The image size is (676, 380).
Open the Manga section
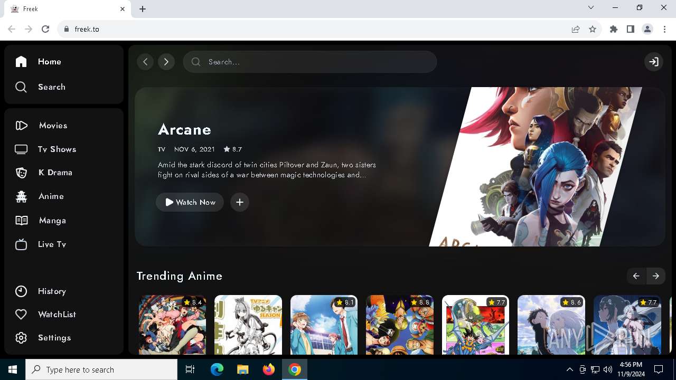(x=41, y=221)
